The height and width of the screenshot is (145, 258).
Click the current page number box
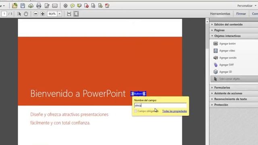tap(4, 14)
